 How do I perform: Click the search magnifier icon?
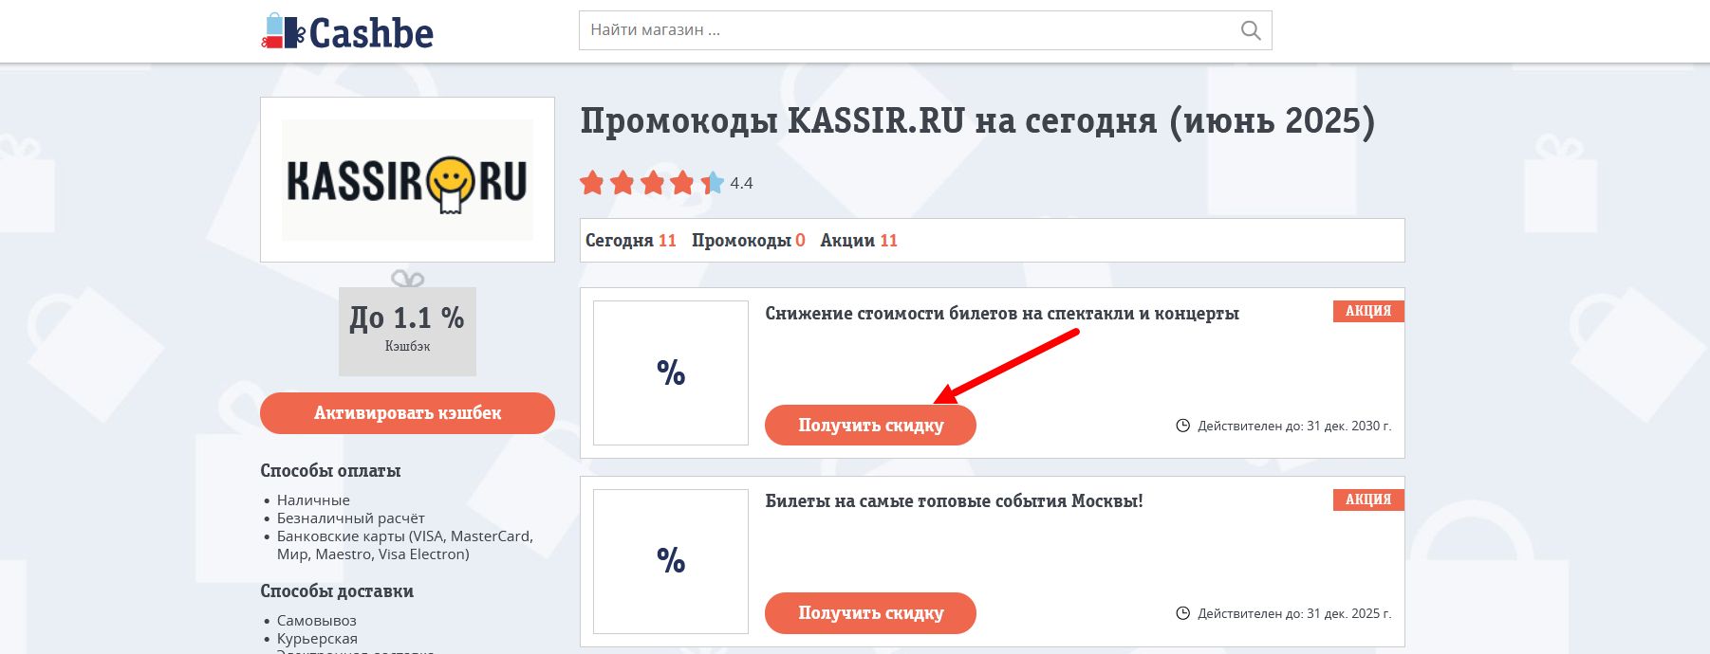click(1251, 30)
